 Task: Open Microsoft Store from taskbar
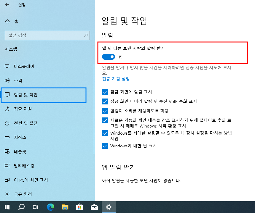pyautogui.click(x=79, y=207)
